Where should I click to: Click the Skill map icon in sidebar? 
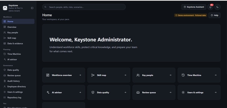coord(5,38)
